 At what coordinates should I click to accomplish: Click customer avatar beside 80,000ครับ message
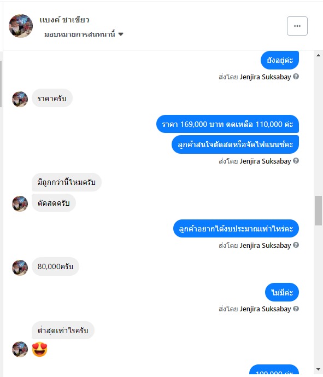tap(20, 268)
